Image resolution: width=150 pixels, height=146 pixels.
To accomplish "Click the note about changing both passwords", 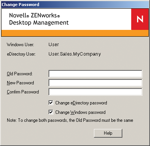I will pyautogui.click(x=70, y=120).
